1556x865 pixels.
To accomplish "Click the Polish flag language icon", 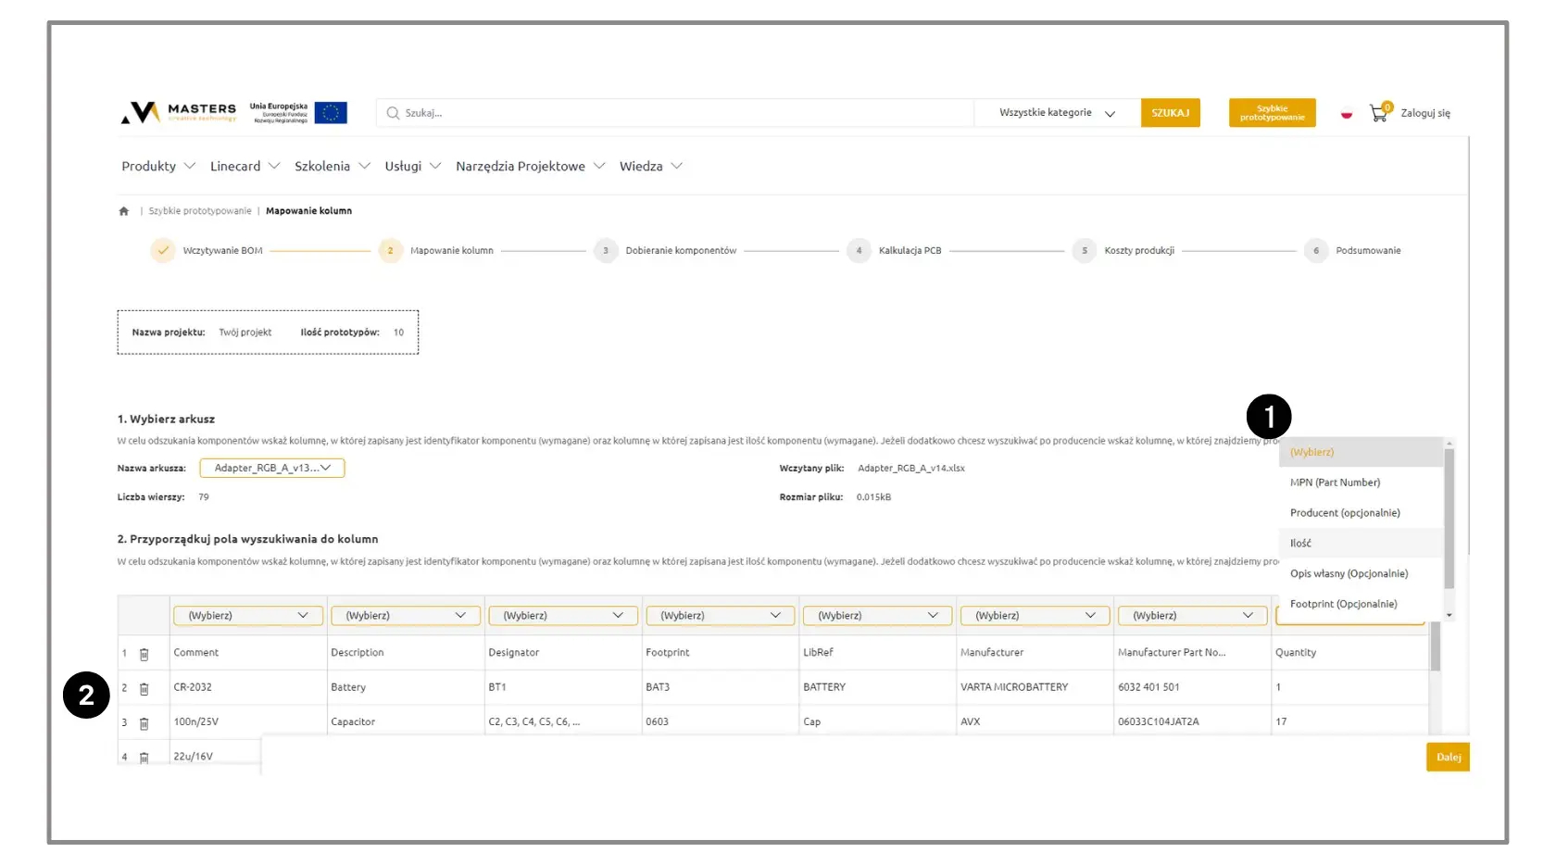I will pyautogui.click(x=1347, y=114).
